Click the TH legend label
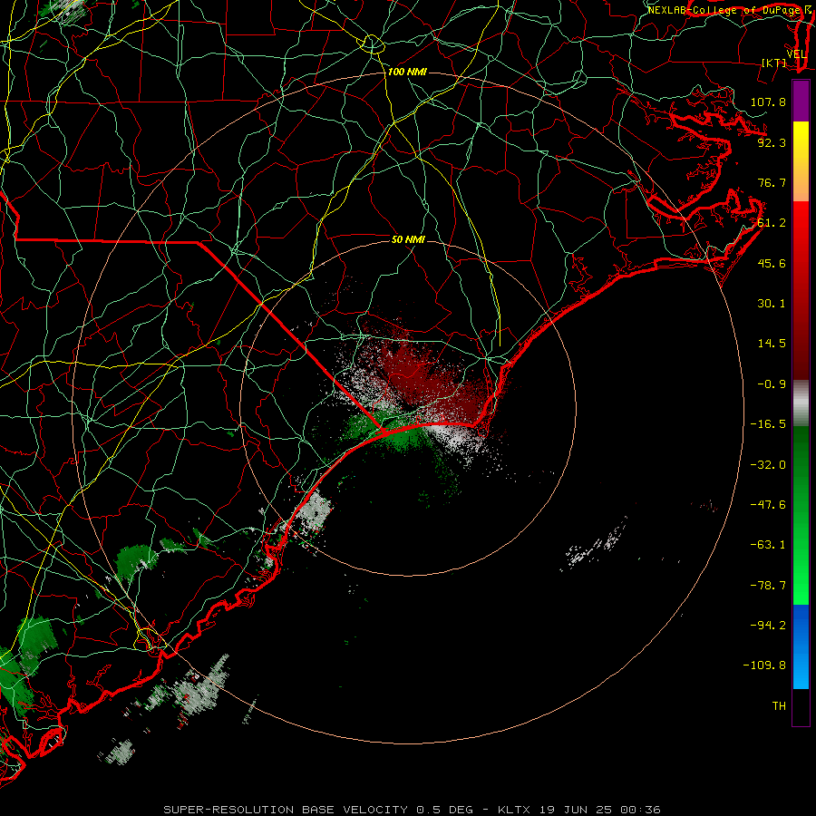 tap(779, 706)
